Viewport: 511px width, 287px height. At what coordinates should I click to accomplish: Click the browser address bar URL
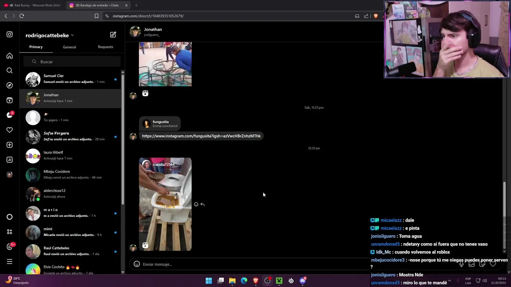(x=148, y=16)
